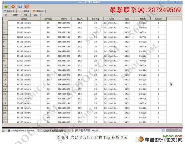Open Linux本地网络检测仪 taskbar entry
Image resolution: width=185 pixels, height=144 pixels.
pos(55,130)
